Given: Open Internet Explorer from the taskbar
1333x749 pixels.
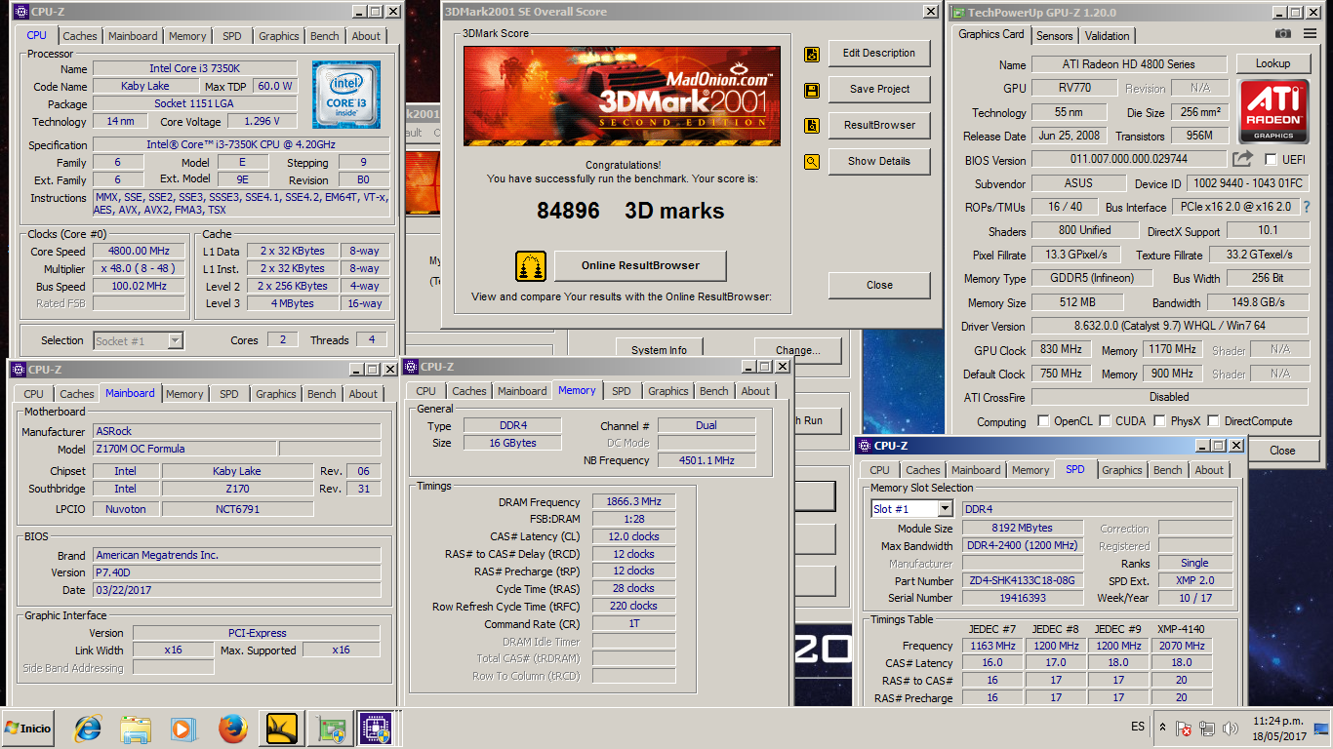Looking at the screenshot, I should pos(88,729).
